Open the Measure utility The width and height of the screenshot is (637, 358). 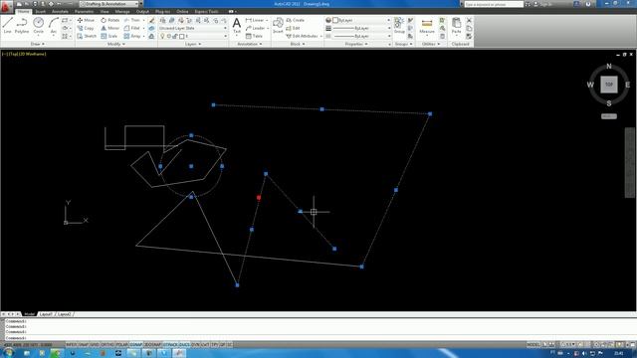coord(427,26)
